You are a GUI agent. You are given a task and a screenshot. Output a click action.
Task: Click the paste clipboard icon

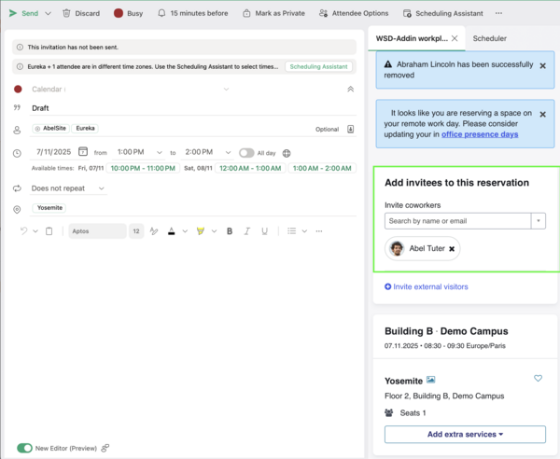click(x=49, y=231)
